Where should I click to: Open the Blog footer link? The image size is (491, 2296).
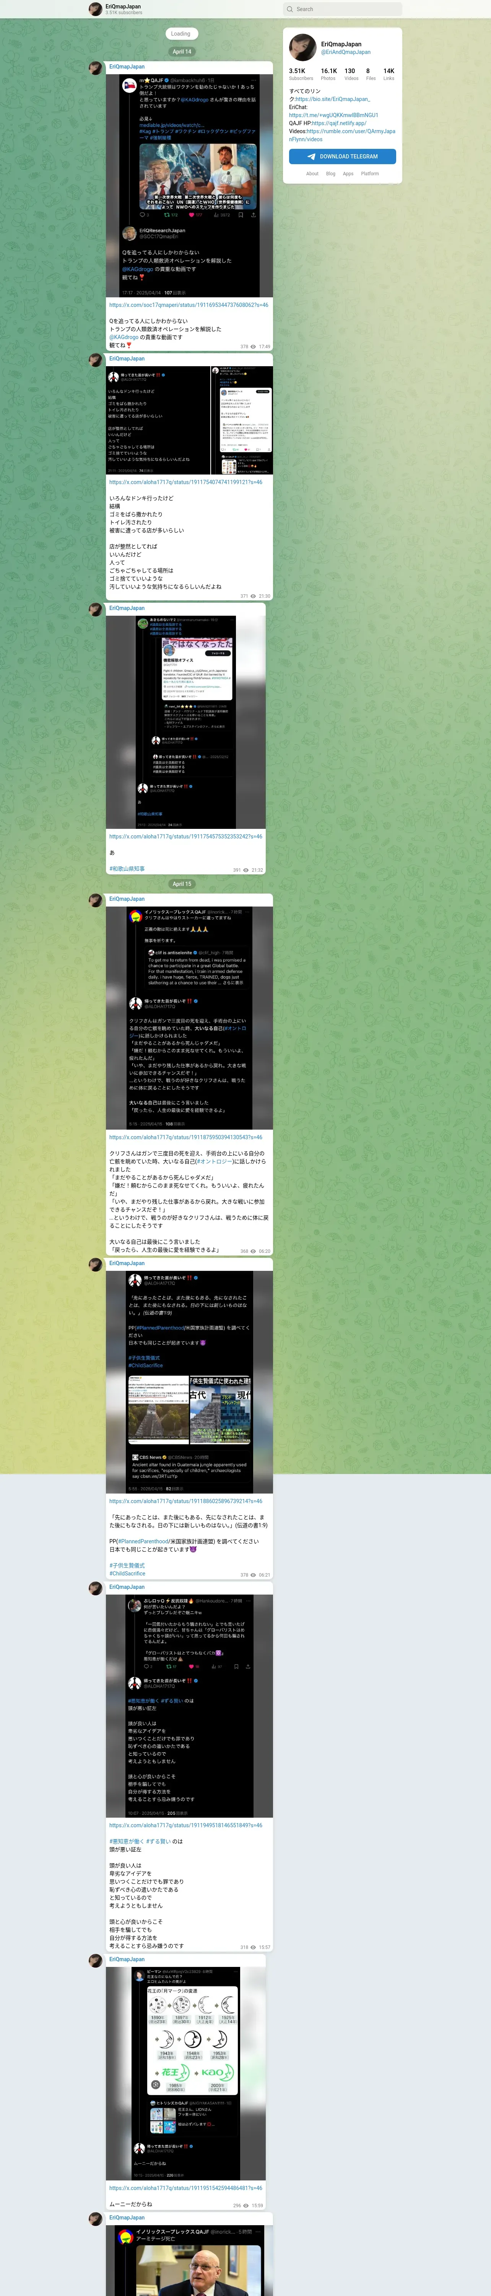click(331, 174)
